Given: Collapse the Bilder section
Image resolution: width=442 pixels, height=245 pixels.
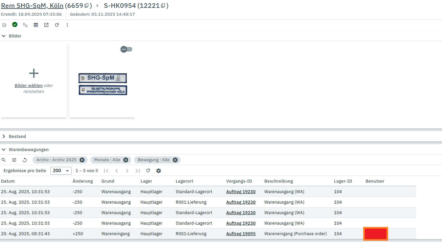Looking at the screenshot, I should 4,36.
